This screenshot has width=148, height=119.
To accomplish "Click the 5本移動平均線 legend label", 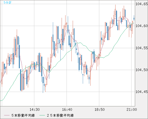I will click(x=23, y=115).
